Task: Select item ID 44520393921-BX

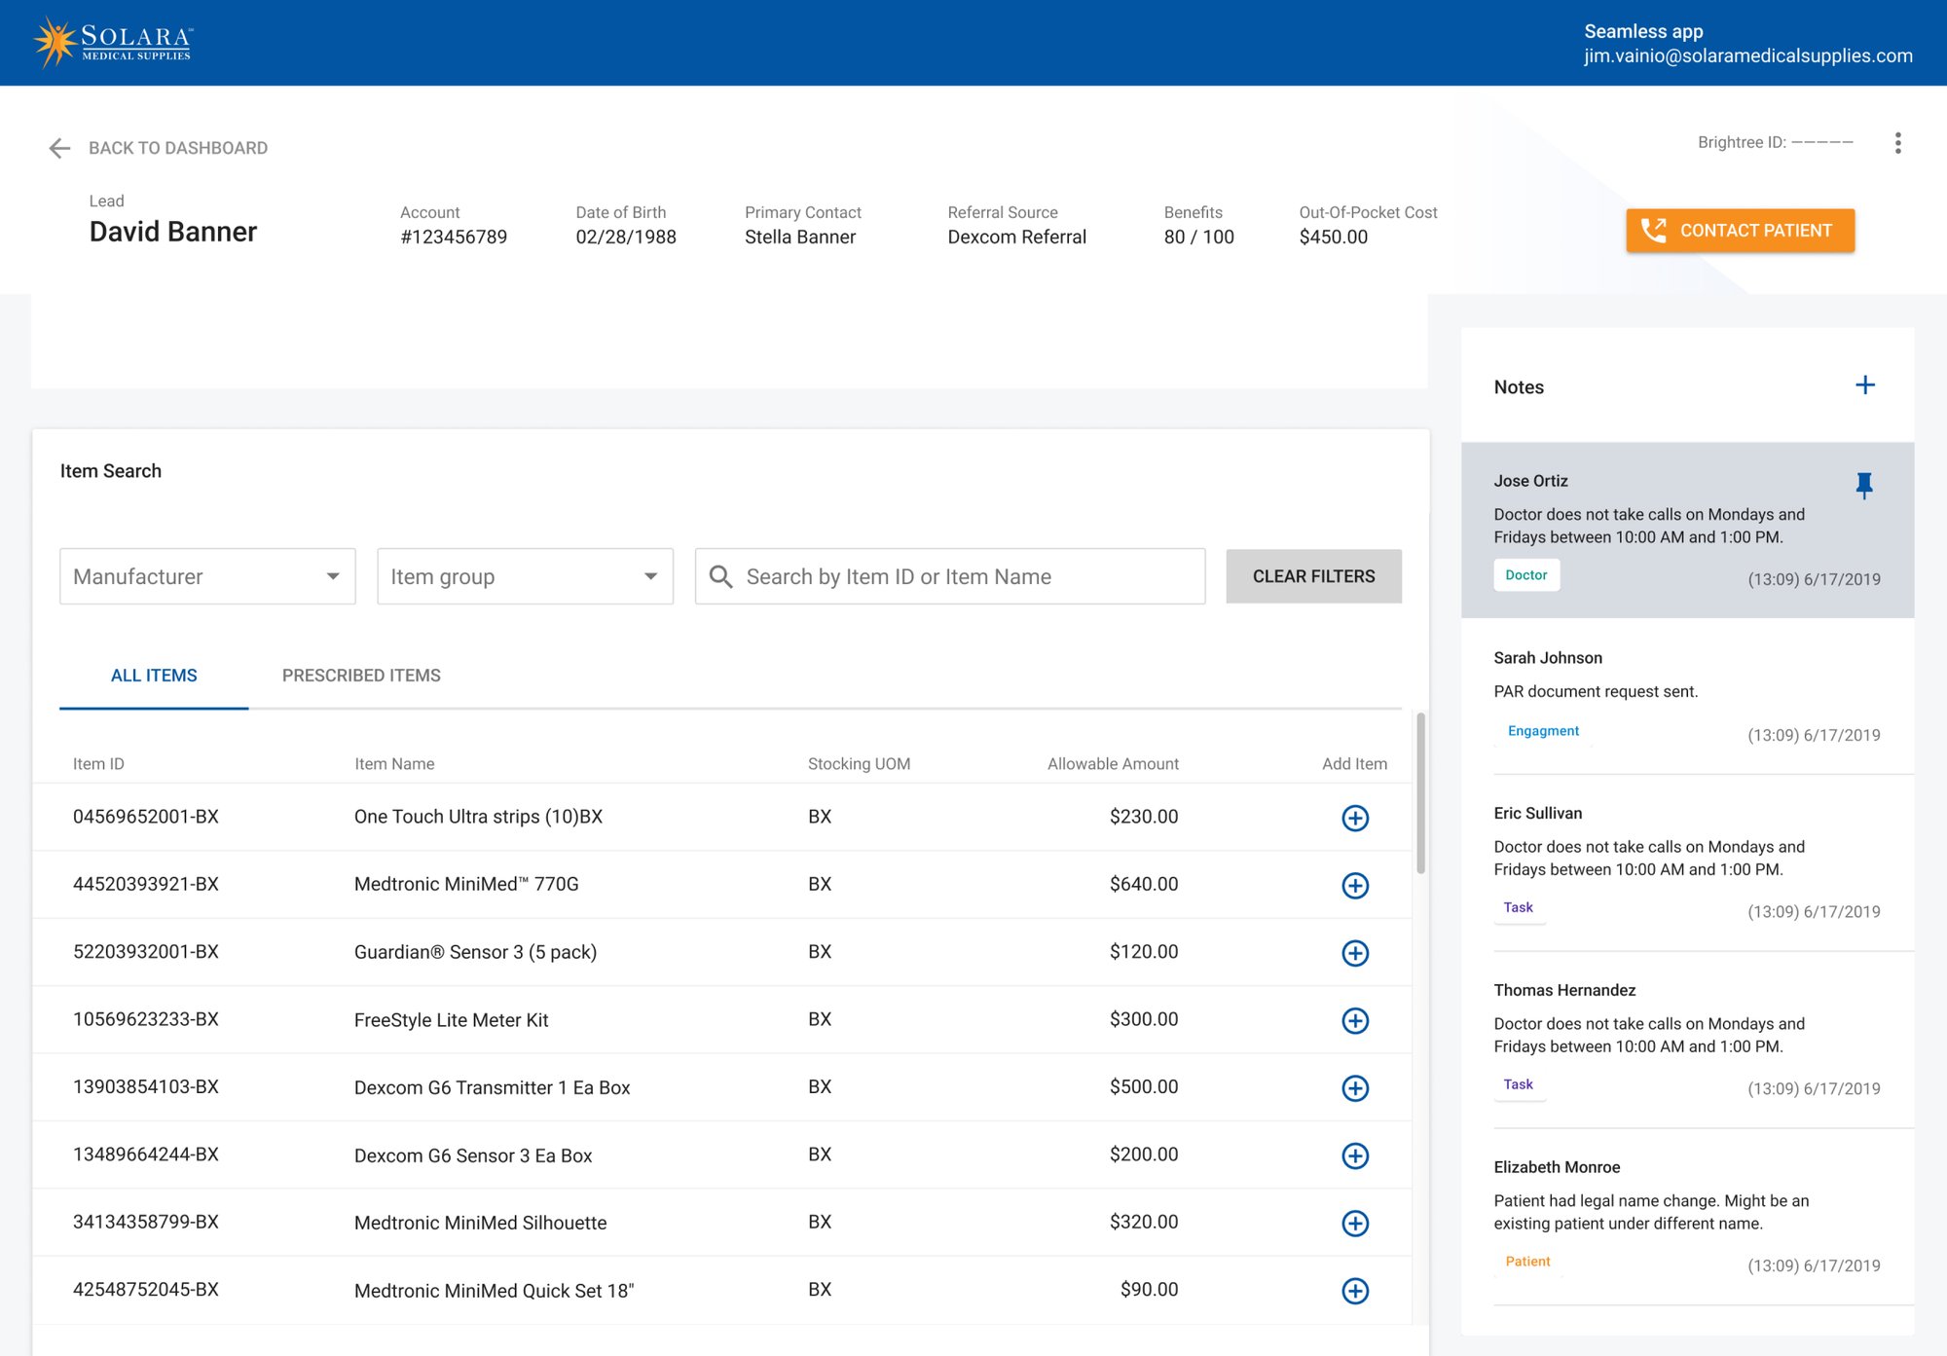Action: [146, 884]
